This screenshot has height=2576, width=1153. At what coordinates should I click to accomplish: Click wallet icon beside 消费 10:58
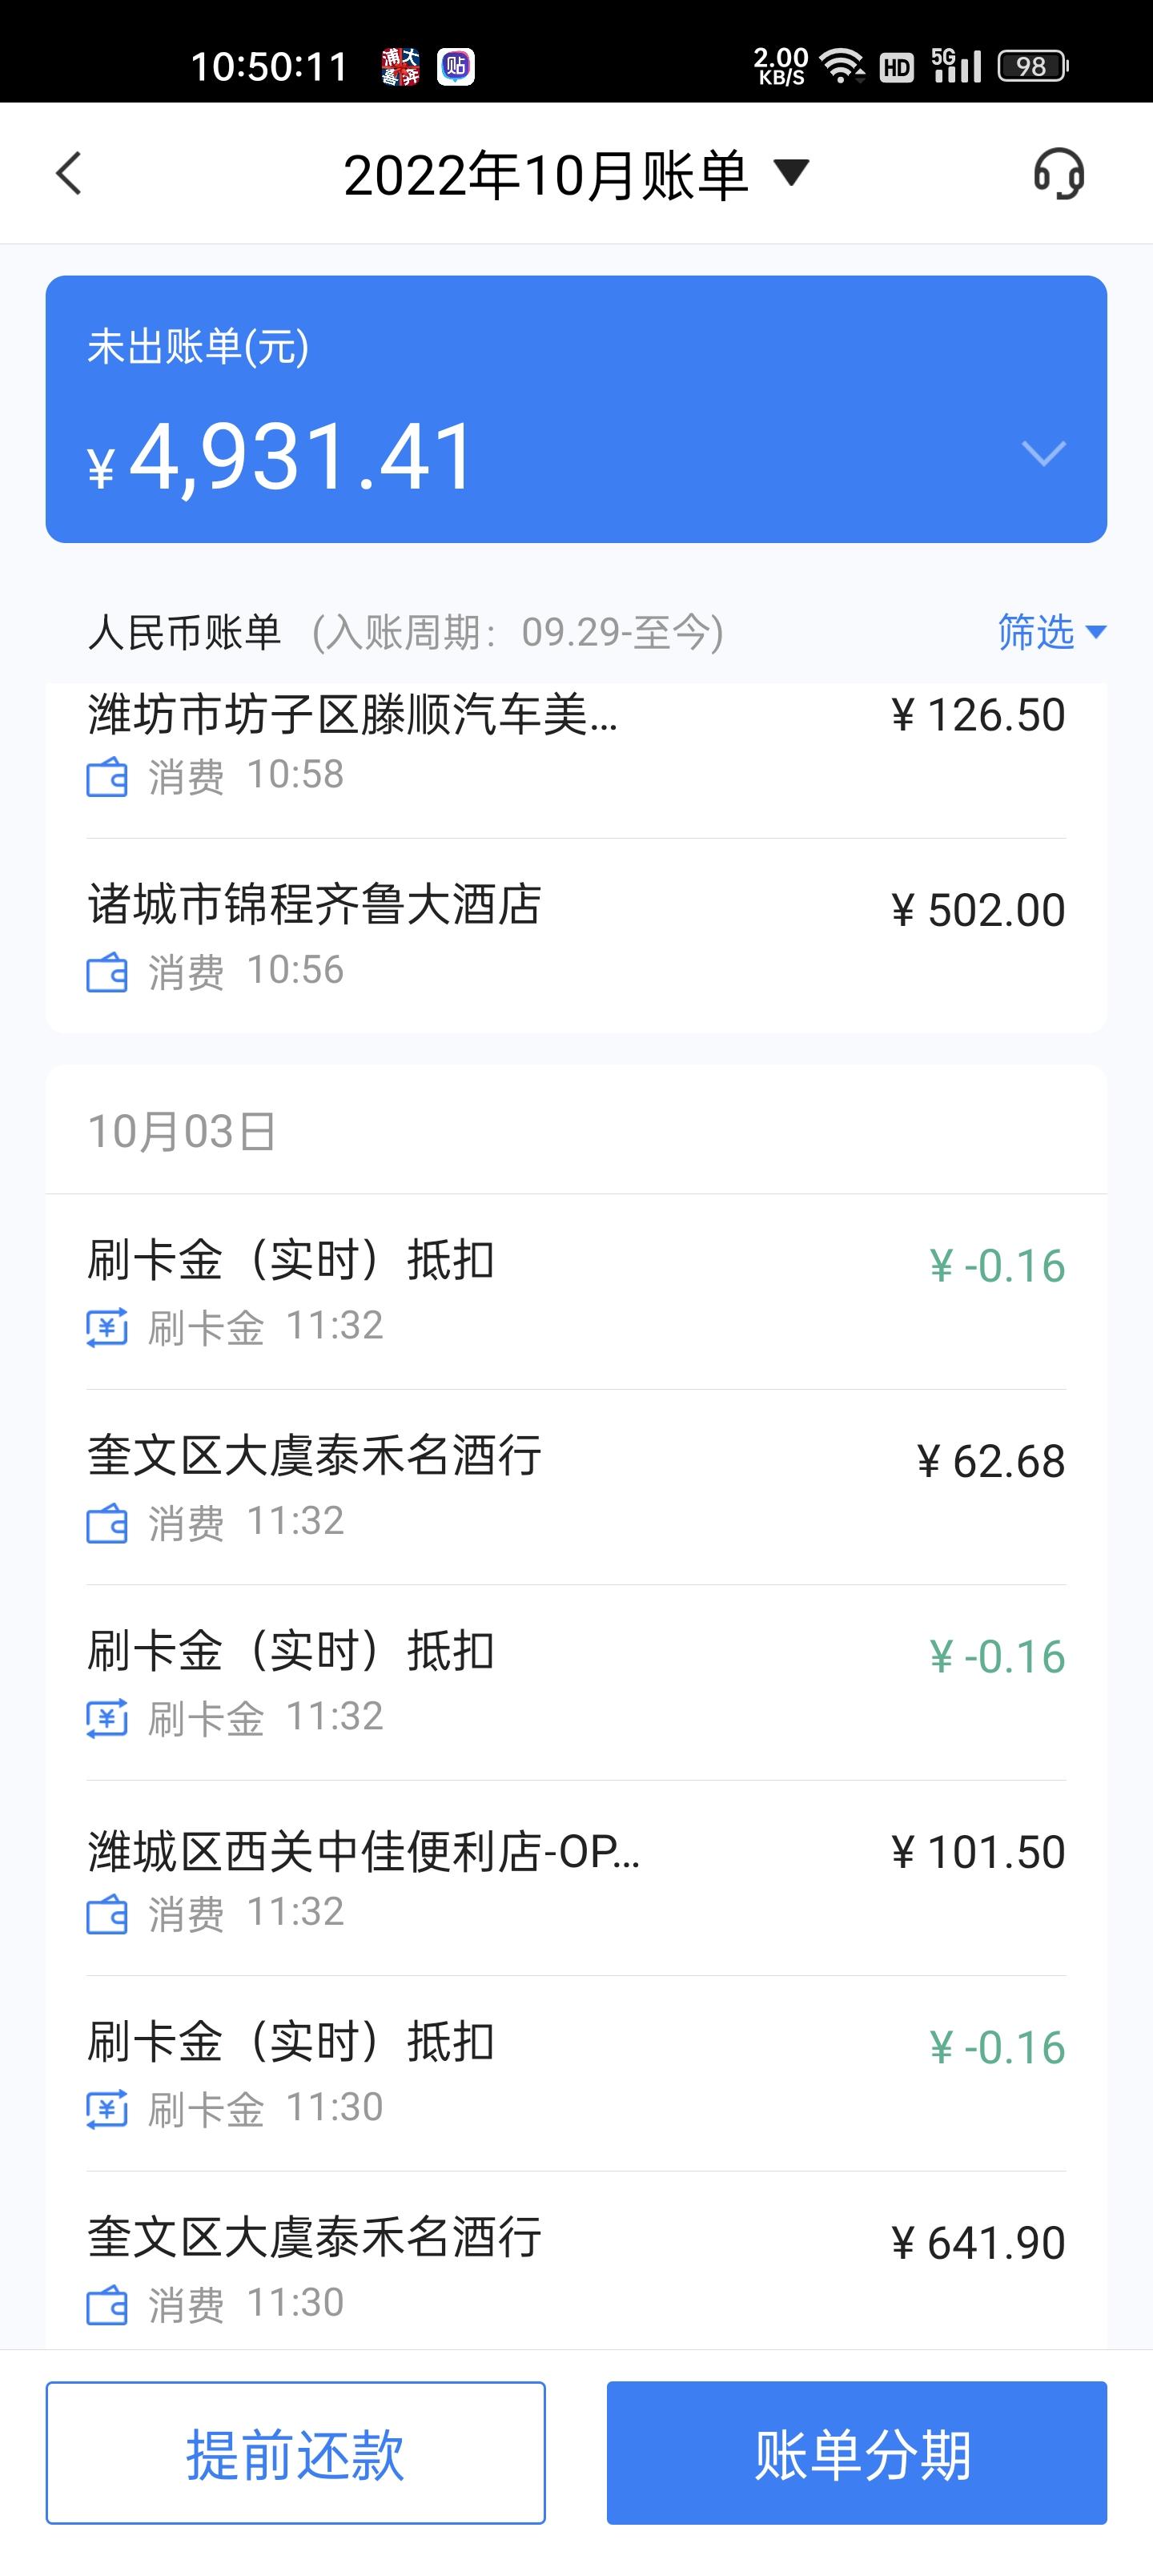point(107,776)
